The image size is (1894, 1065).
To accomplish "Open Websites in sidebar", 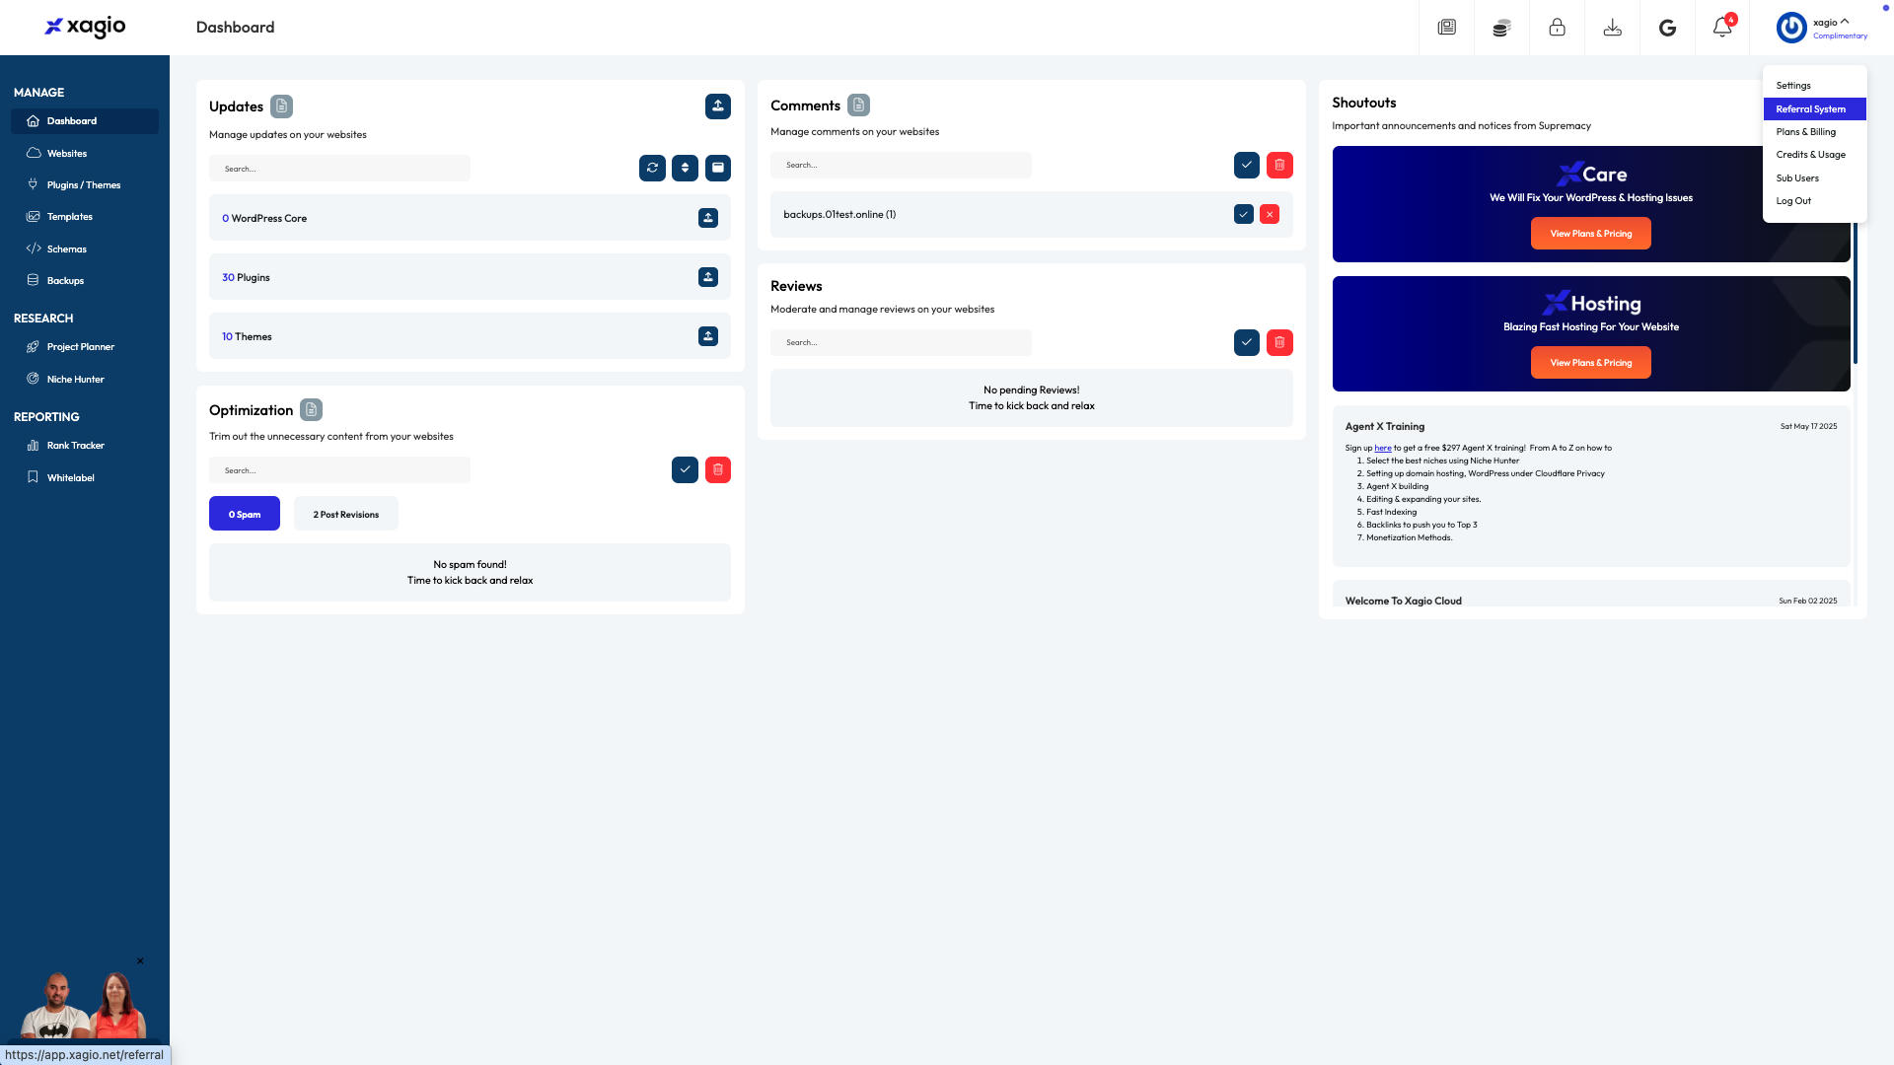I will (85, 154).
